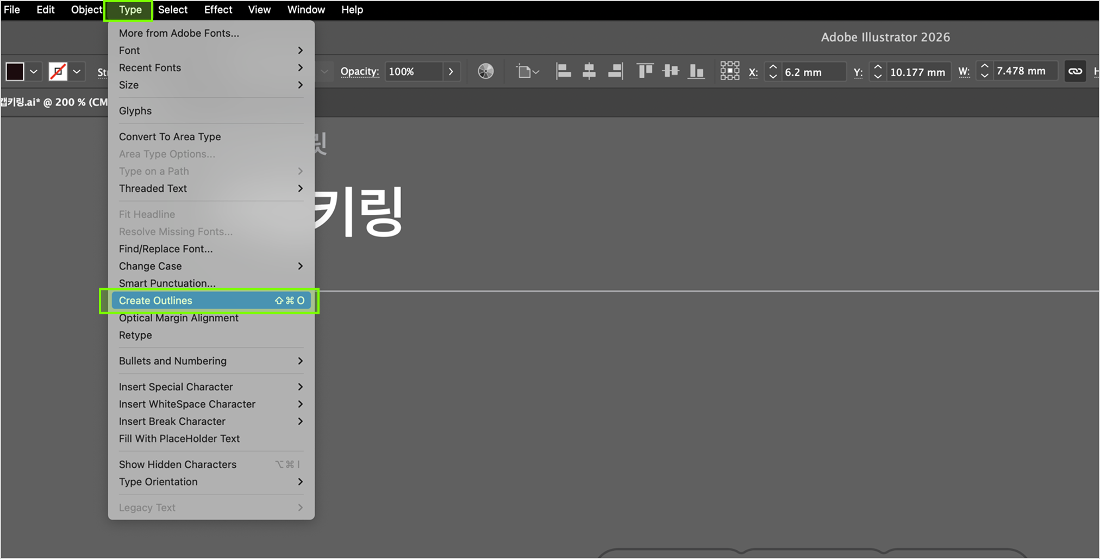Select the Align Left icon
This screenshot has width=1100, height=559.
coord(564,71)
